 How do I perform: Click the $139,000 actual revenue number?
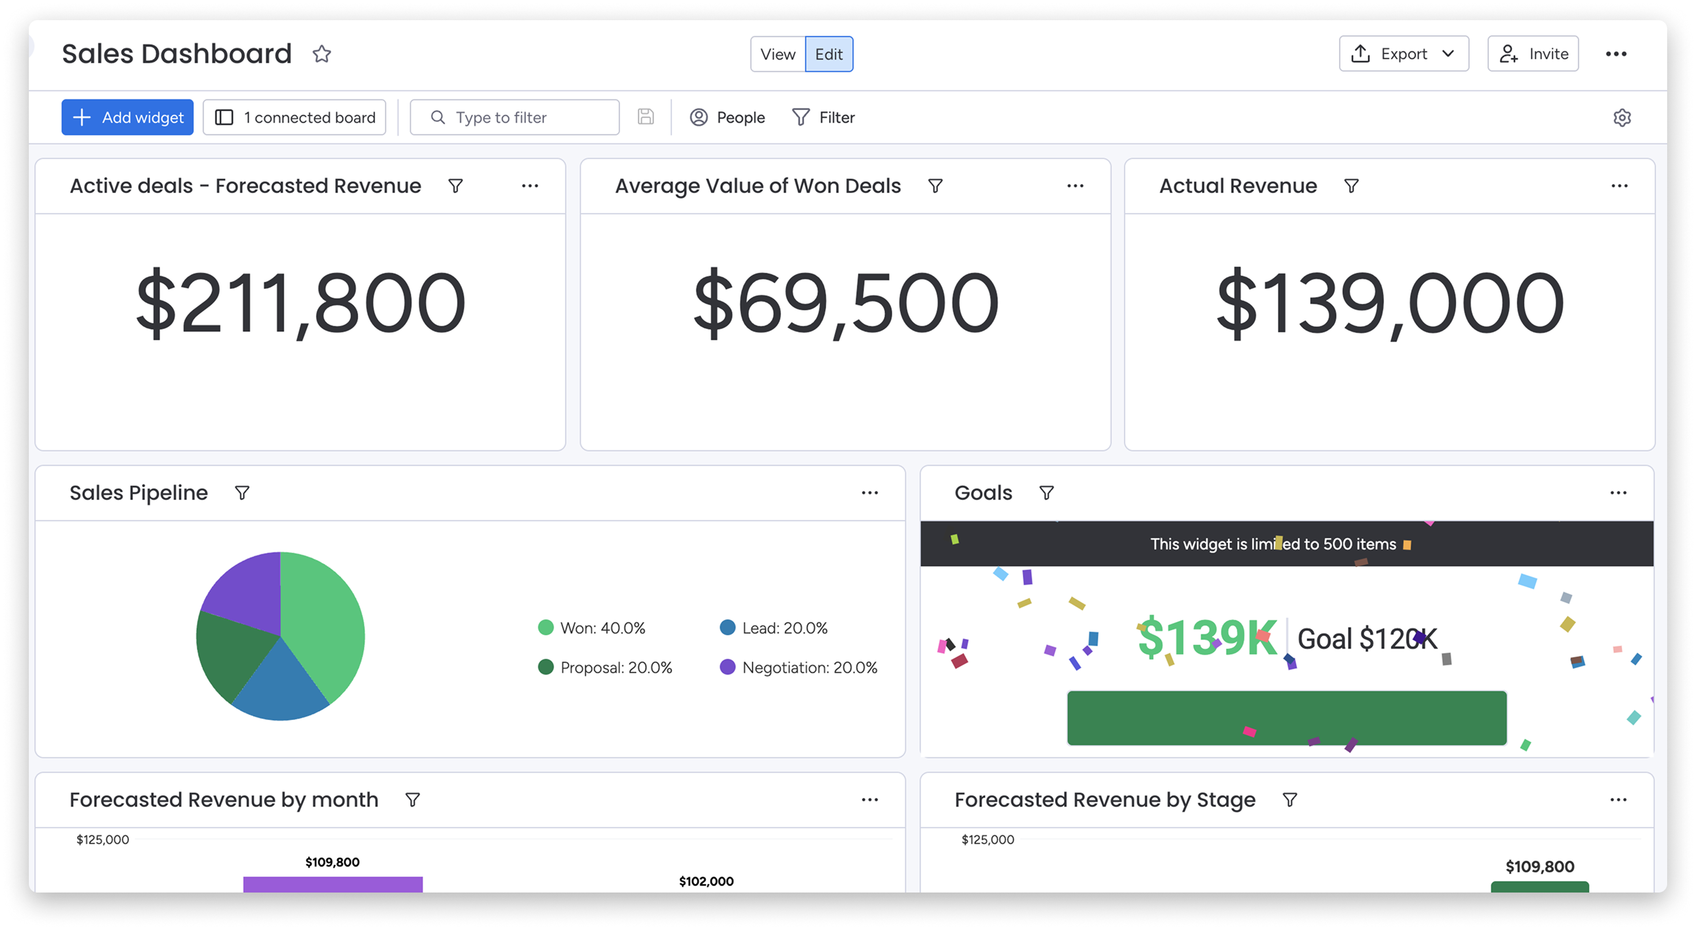[1389, 303]
